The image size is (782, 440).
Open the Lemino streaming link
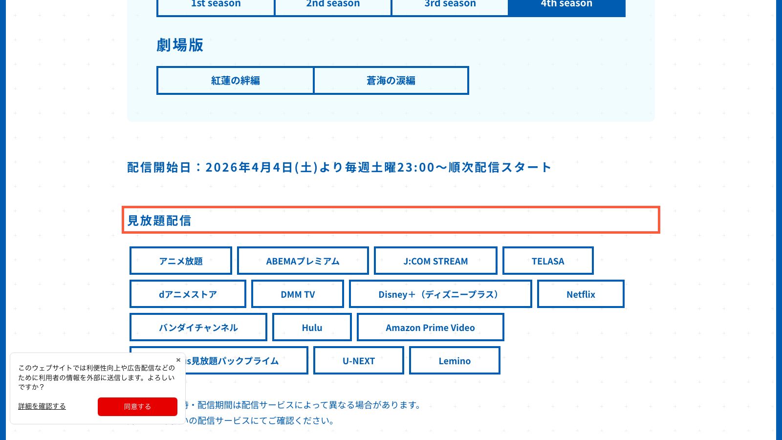[x=455, y=360]
